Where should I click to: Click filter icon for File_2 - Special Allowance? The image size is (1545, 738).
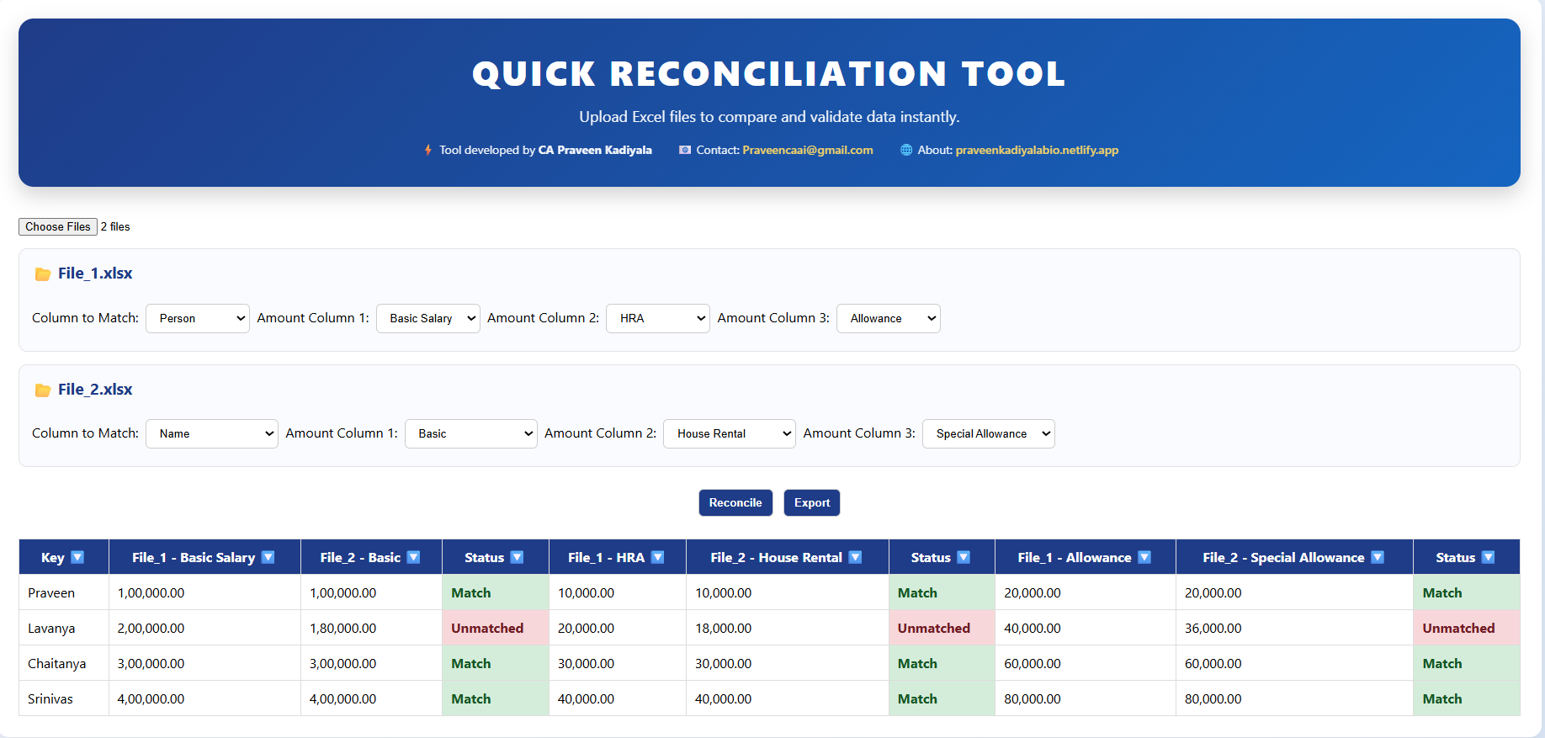click(1378, 557)
